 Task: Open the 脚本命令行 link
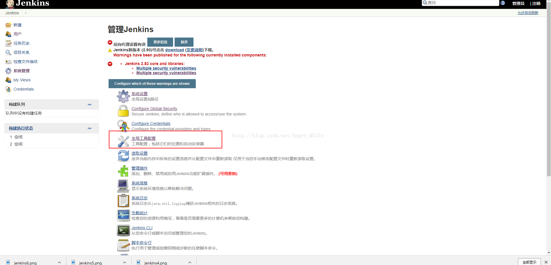coord(142,243)
